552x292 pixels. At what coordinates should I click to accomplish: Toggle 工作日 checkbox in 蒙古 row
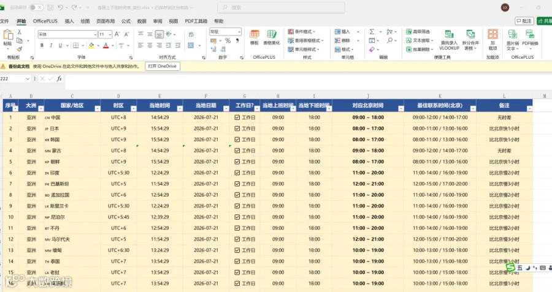coord(237,151)
